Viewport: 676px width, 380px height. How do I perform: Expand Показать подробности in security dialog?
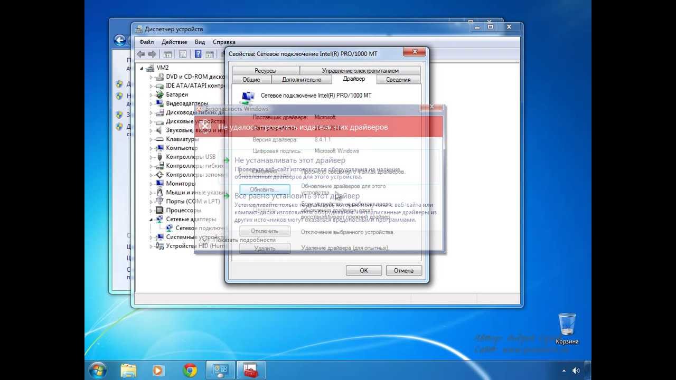point(238,240)
